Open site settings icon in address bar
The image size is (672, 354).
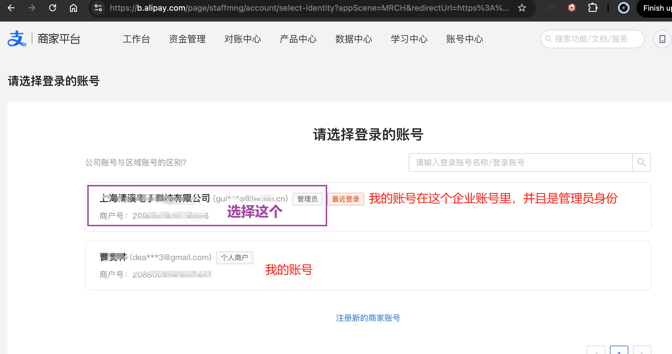pyautogui.click(x=98, y=8)
